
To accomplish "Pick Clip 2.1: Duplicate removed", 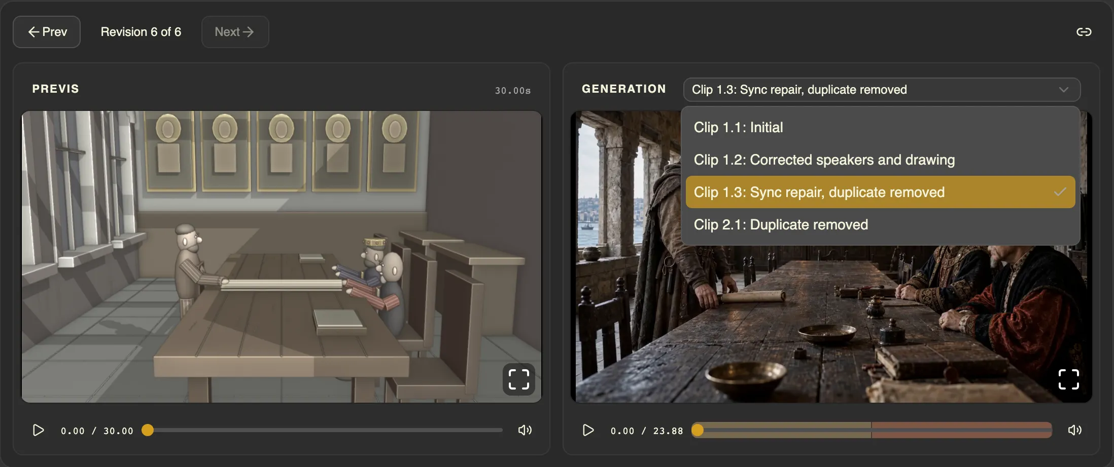I will 880,224.
